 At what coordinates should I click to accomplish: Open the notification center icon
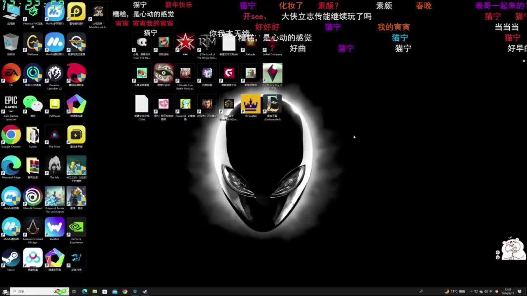point(520,291)
